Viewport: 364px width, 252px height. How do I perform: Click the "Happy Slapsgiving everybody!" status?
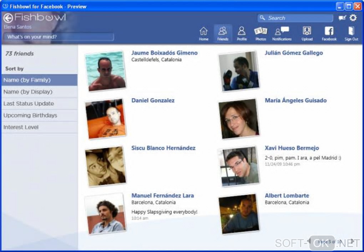tap(165, 212)
